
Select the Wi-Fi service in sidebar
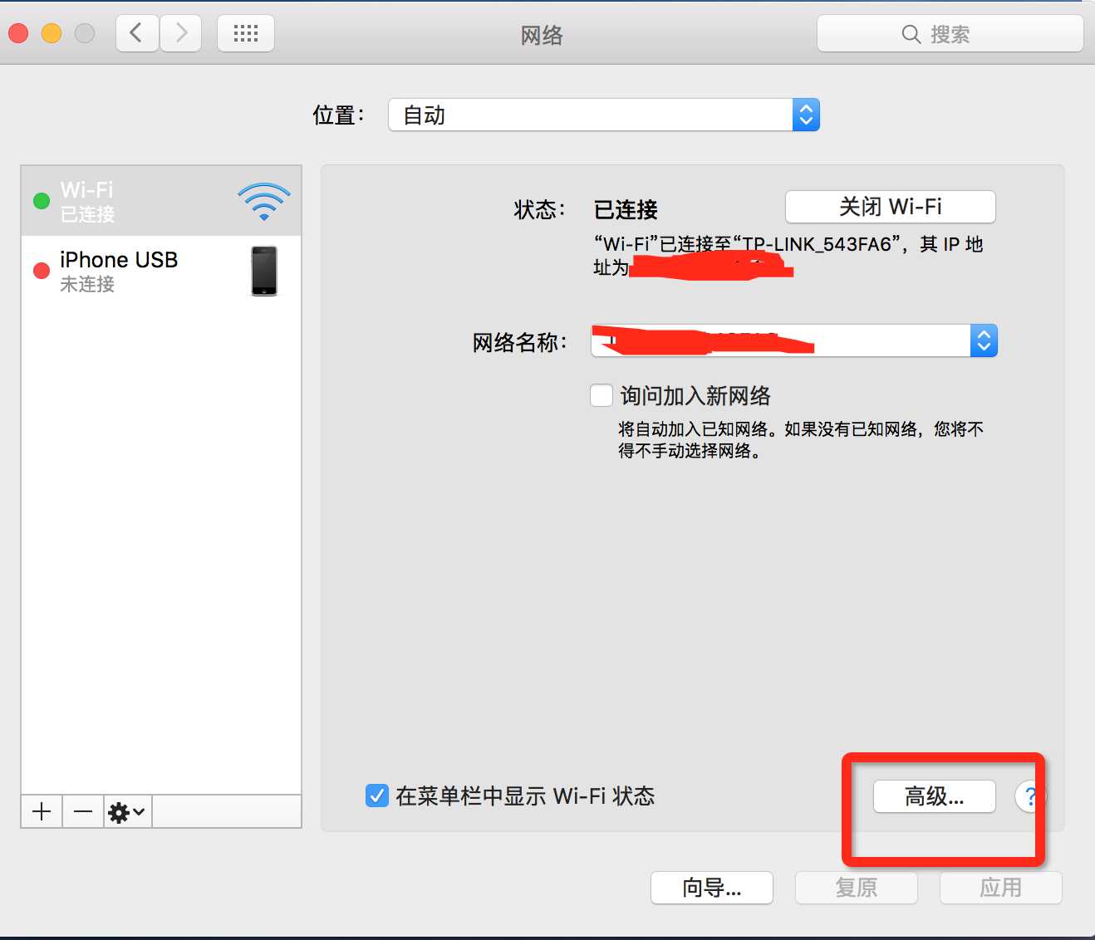pos(161,201)
